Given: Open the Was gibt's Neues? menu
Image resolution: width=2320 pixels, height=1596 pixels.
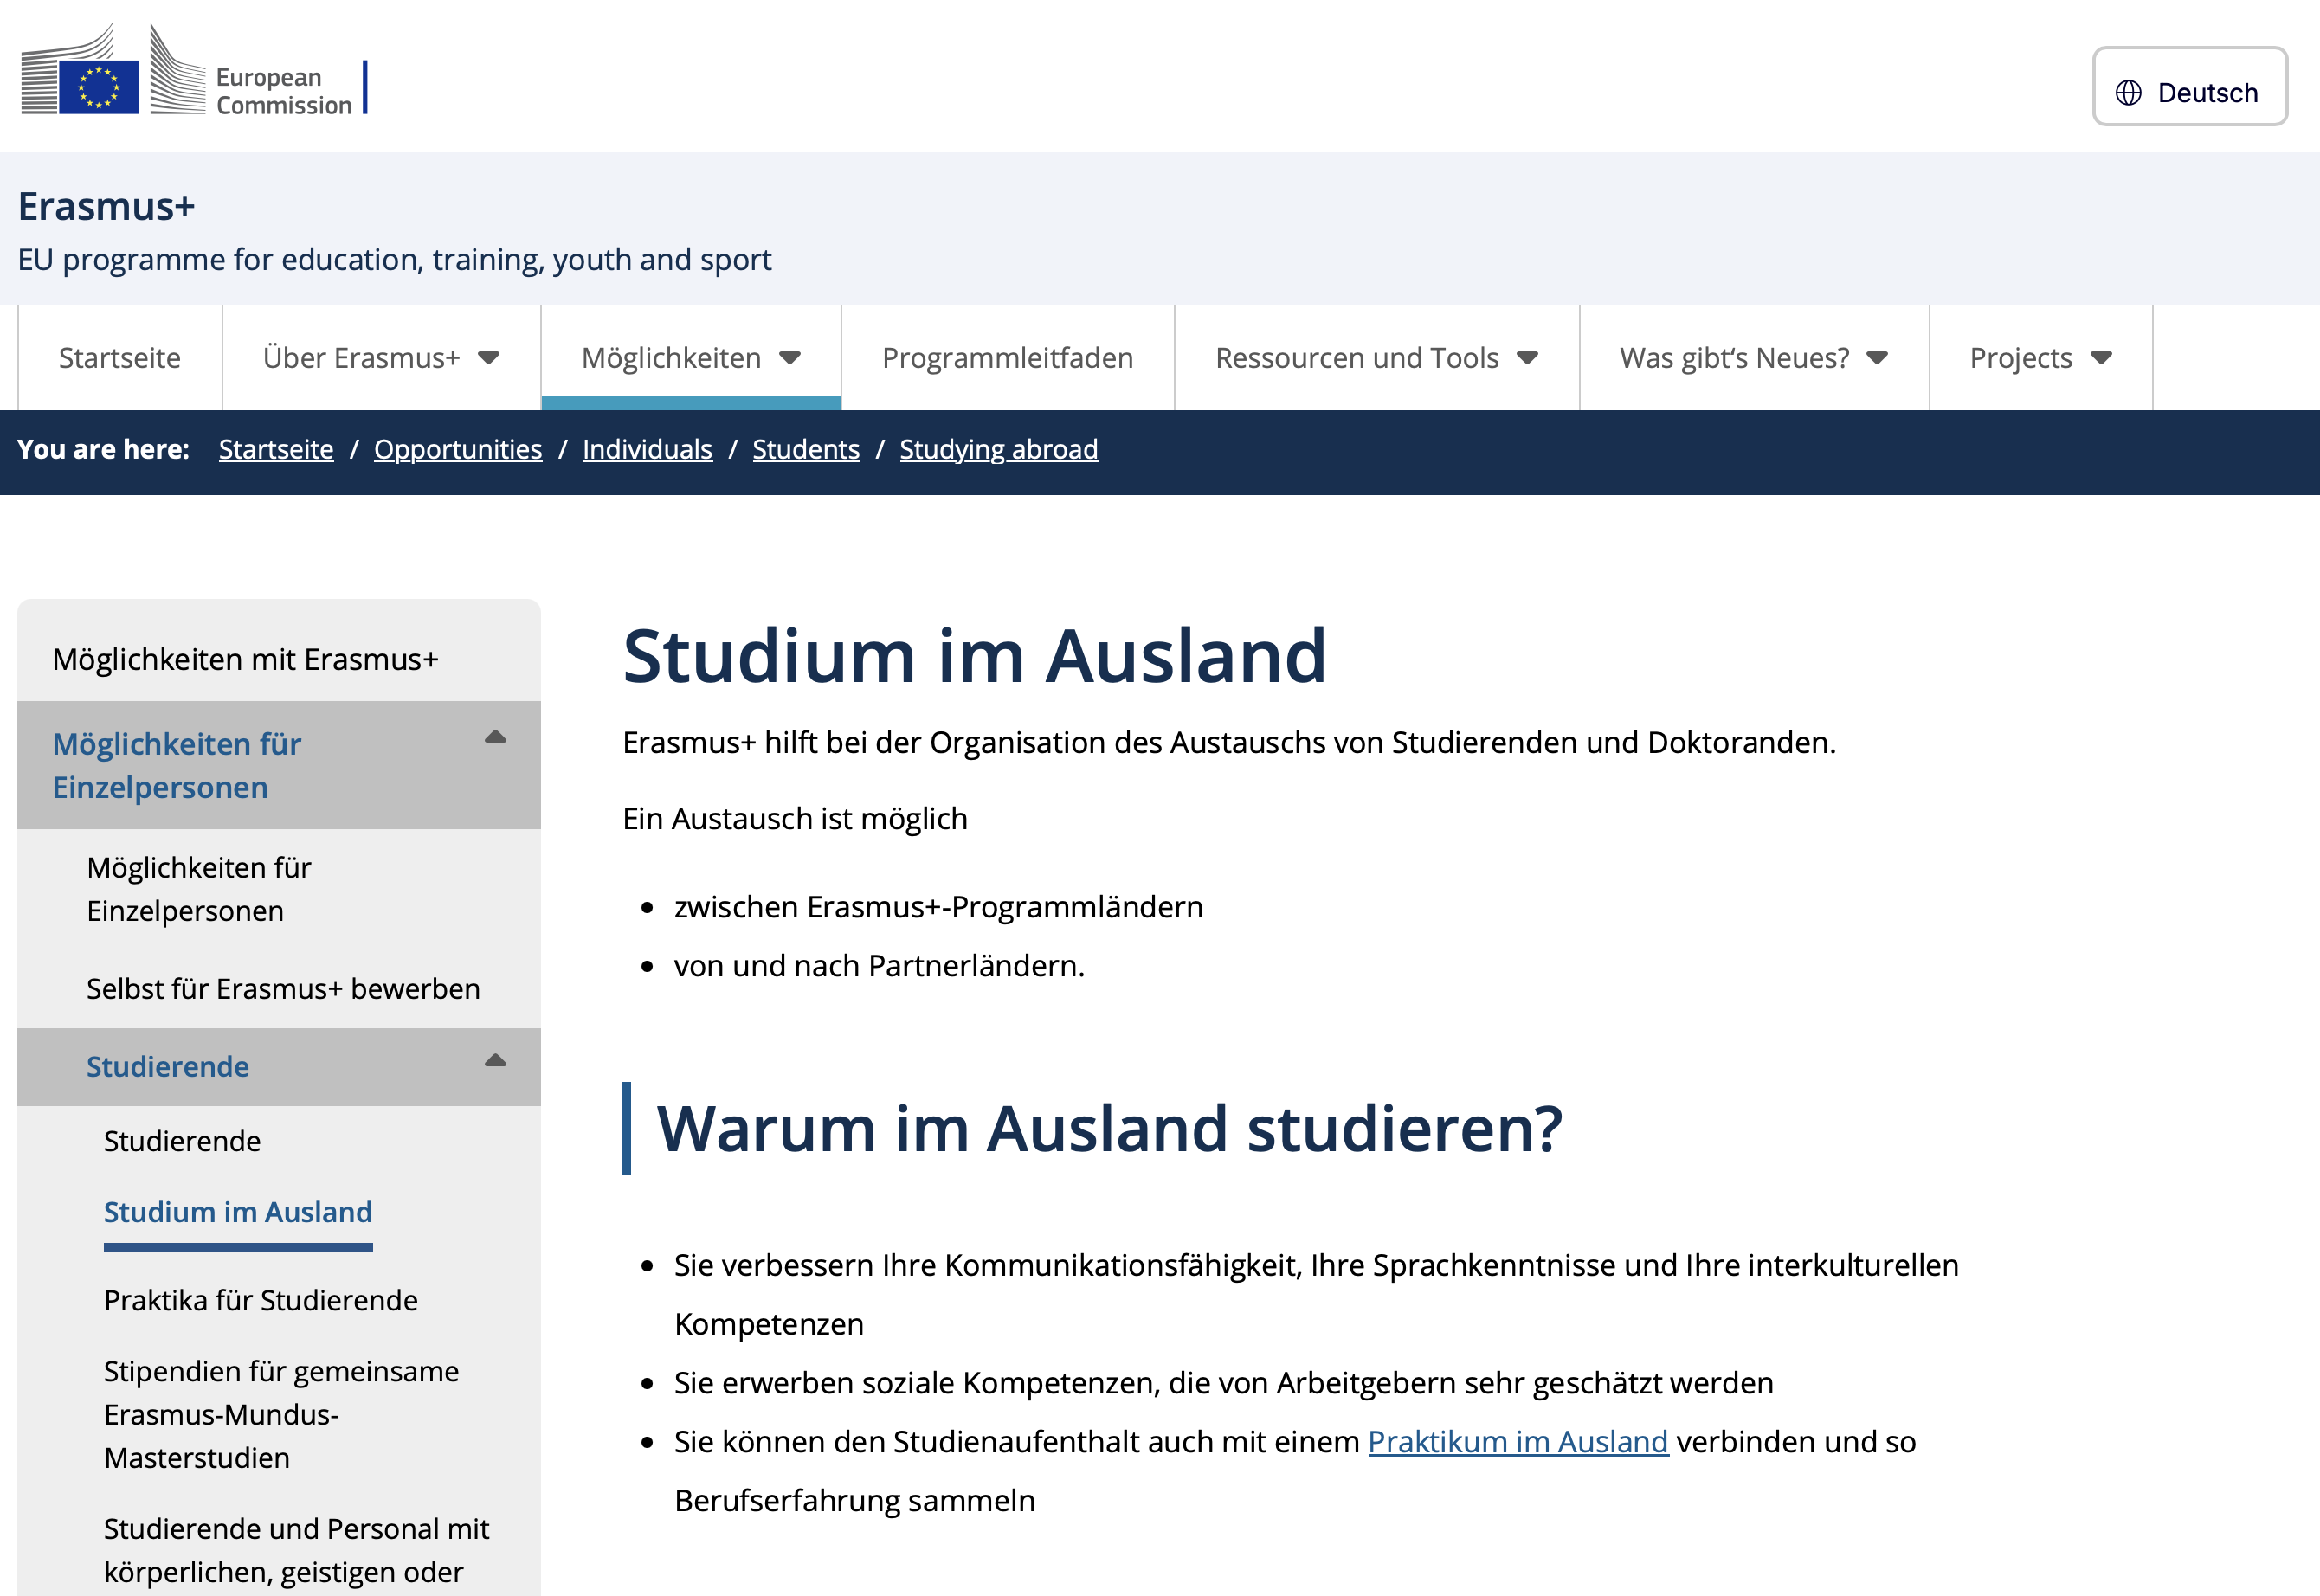Looking at the screenshot, I should 1753,357.
